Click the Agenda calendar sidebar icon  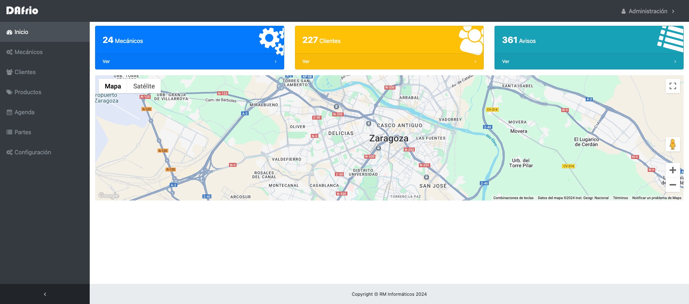9,112
